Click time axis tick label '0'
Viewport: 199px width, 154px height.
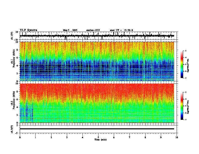(x=20, y=137)
